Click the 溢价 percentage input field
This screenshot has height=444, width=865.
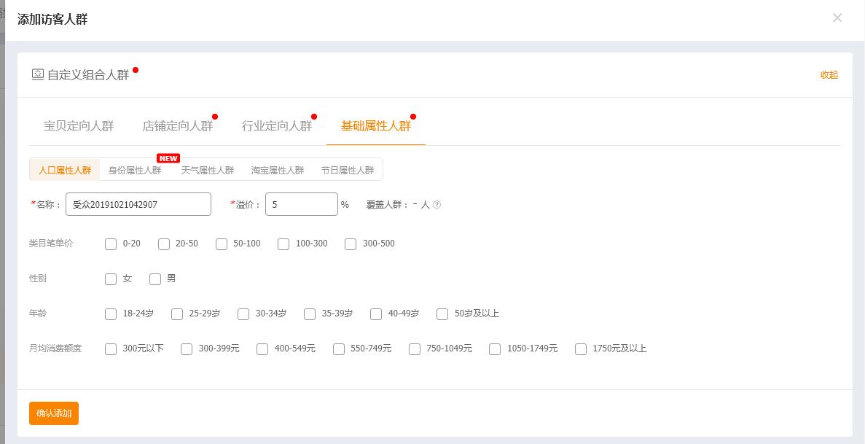point(301,204)
